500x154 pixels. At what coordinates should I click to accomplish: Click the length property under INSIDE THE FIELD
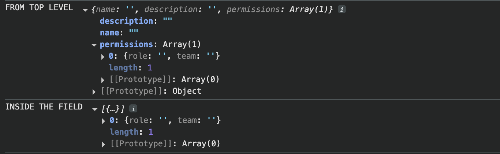point(123,132)
